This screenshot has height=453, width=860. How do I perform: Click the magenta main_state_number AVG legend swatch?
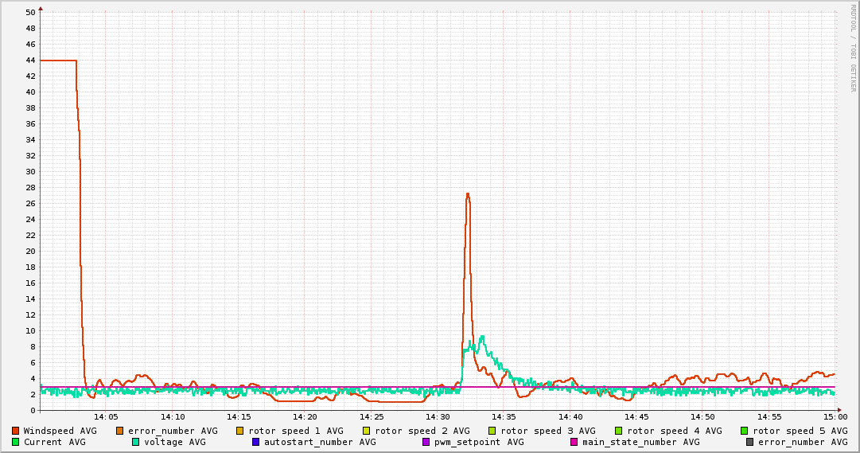click(x=574, y=442)
